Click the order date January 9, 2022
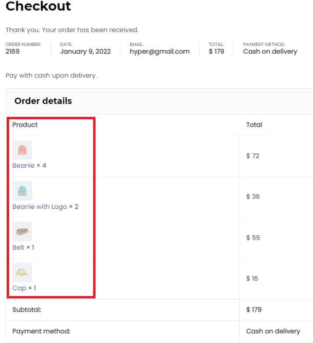313x343 pixels. [85, 51]
